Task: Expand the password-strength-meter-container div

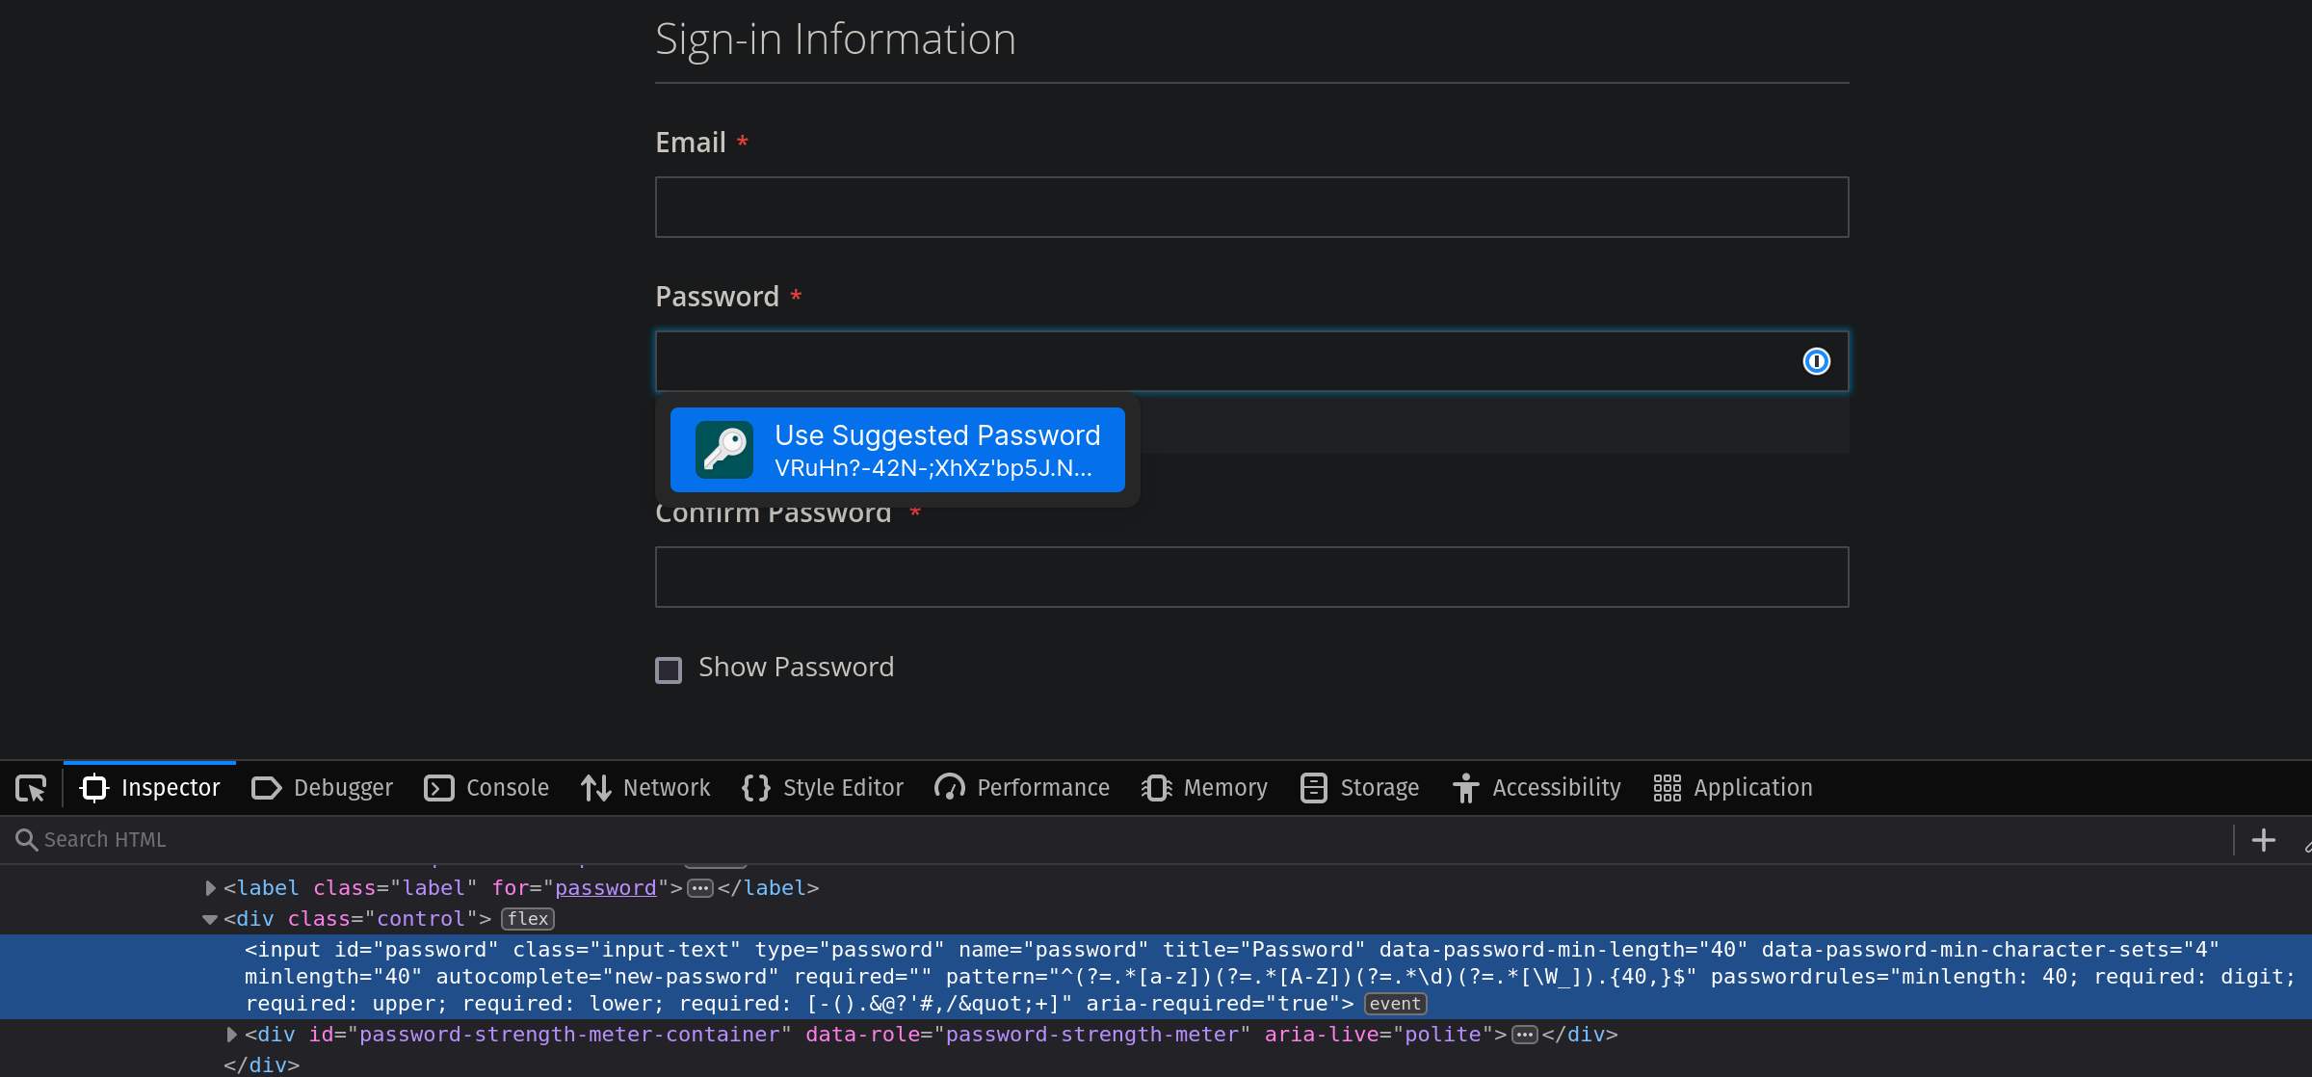Action: click(231, 1035)
